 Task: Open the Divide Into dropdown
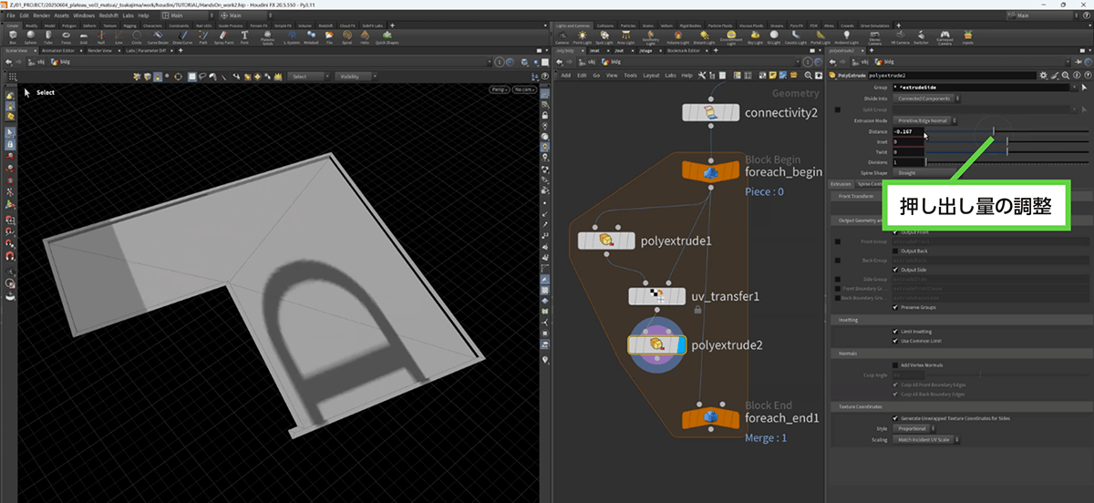923,98
